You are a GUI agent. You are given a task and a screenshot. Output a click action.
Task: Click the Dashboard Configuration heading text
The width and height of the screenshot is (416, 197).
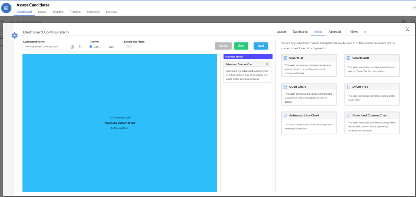pos(46,32)
